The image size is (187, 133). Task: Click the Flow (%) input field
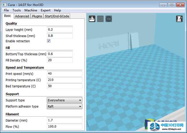pos(65,127)
